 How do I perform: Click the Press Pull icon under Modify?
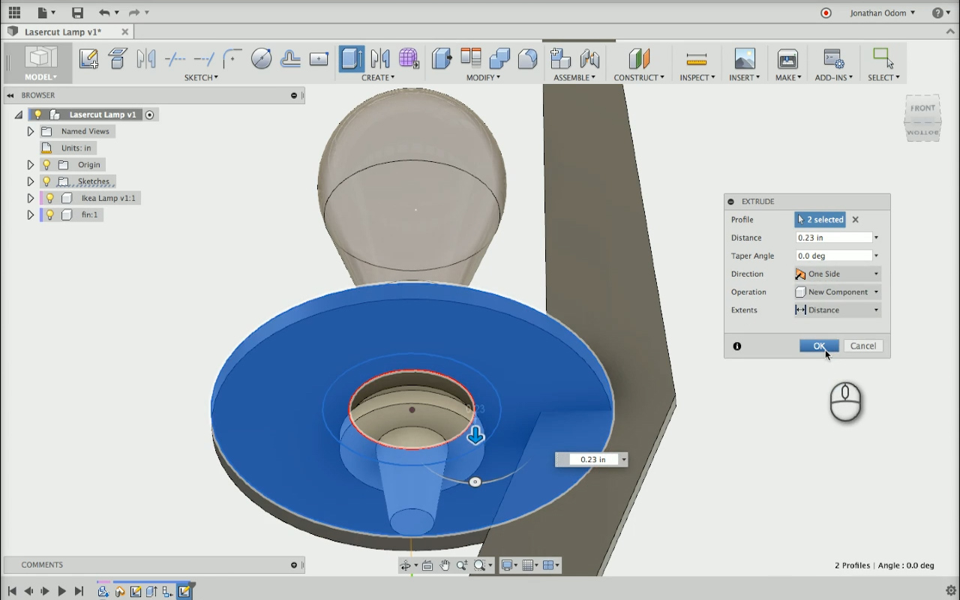[x=442, y=58]
